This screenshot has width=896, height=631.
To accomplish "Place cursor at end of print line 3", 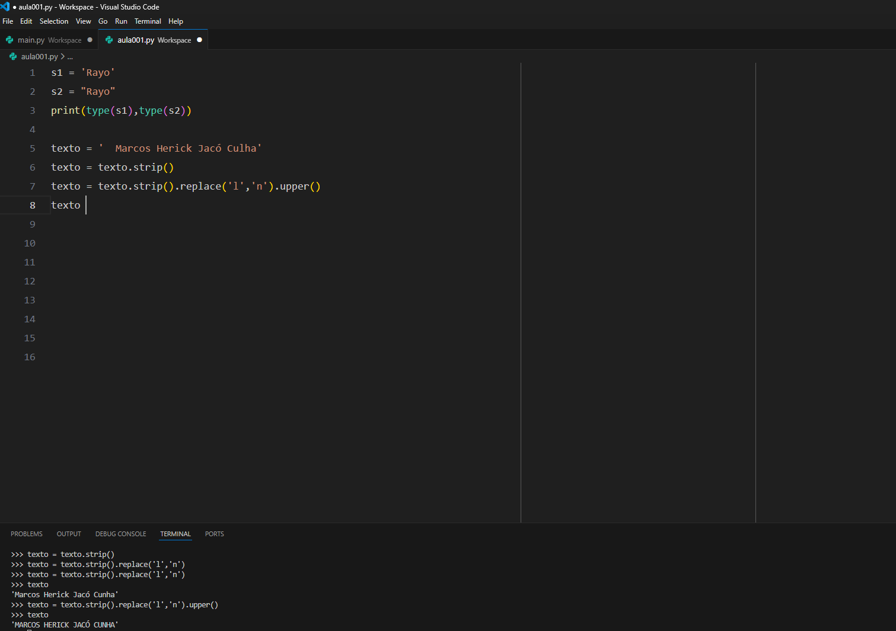I will [x=192, y=111].
